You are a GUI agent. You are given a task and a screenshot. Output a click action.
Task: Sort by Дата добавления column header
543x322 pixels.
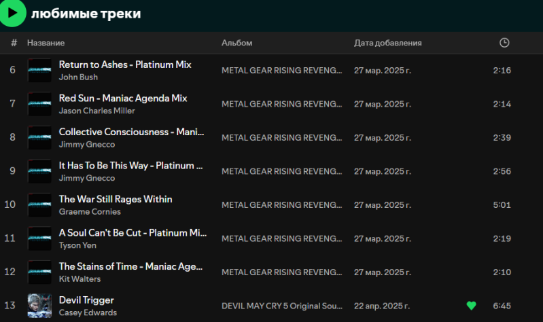coord(388,43)
